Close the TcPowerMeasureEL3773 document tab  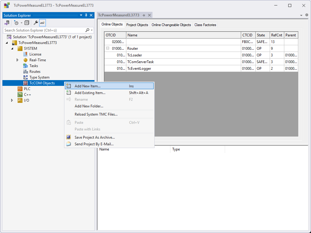pos(149,15)
